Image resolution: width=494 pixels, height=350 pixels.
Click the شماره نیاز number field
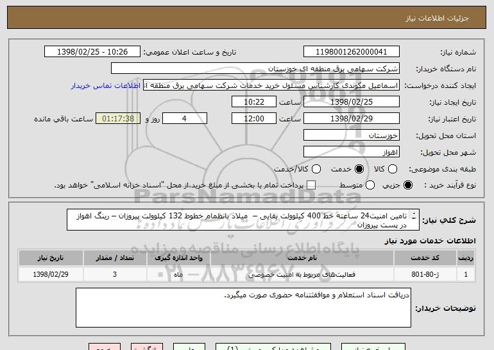350,52
